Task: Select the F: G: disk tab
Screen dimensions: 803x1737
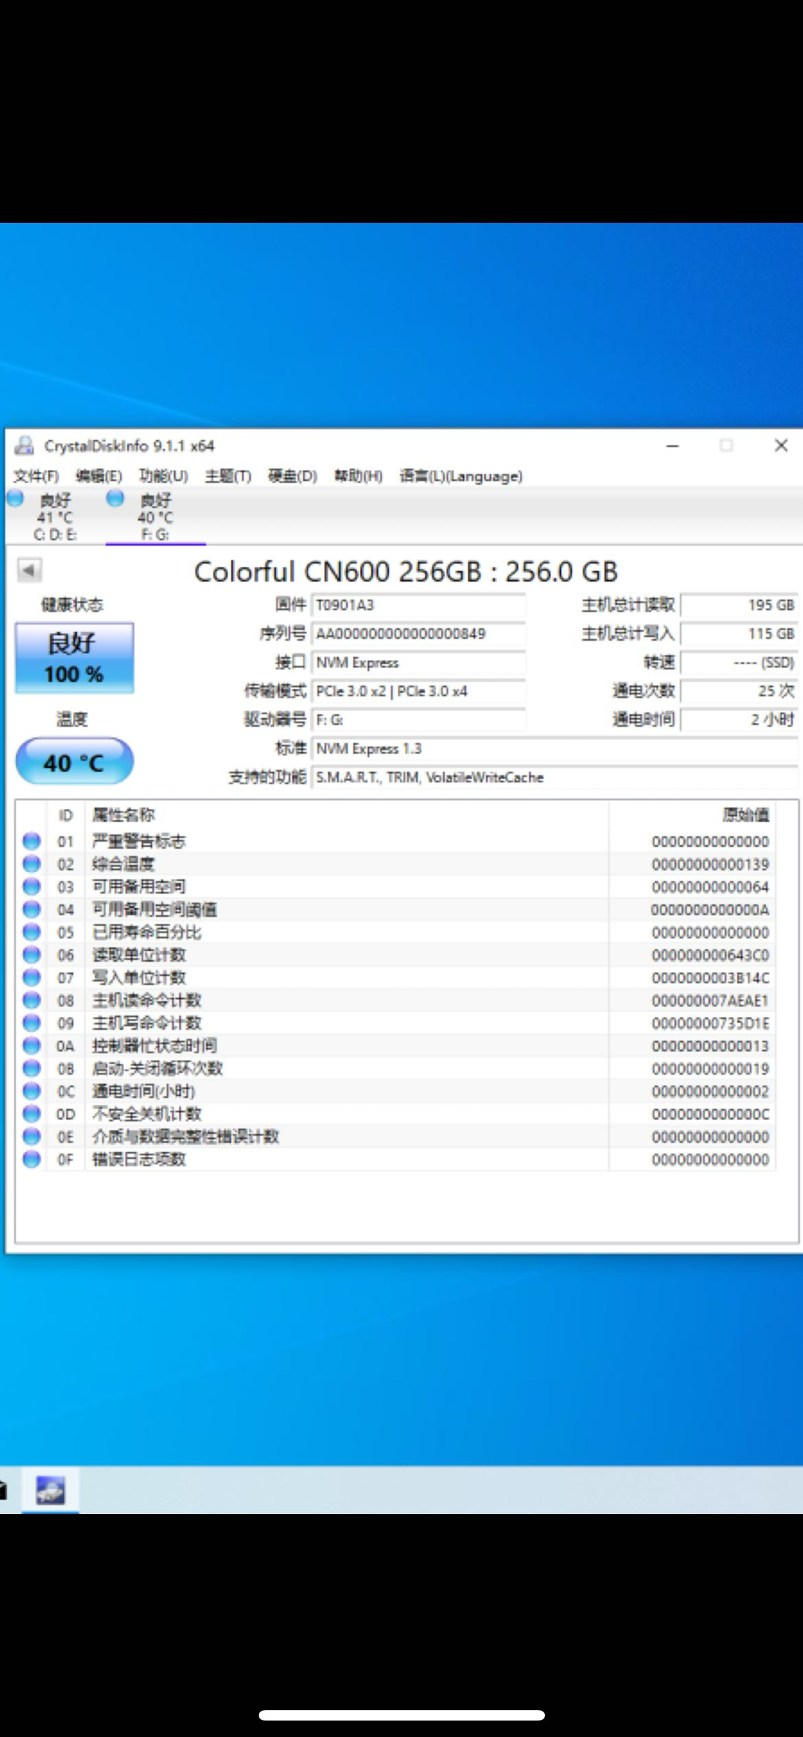Action: (156, 517)
